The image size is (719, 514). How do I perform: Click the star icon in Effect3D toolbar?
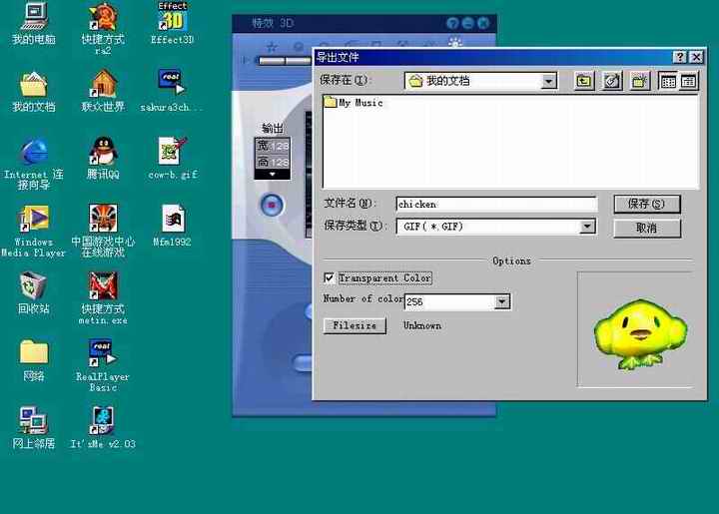[x=272, y=47]
